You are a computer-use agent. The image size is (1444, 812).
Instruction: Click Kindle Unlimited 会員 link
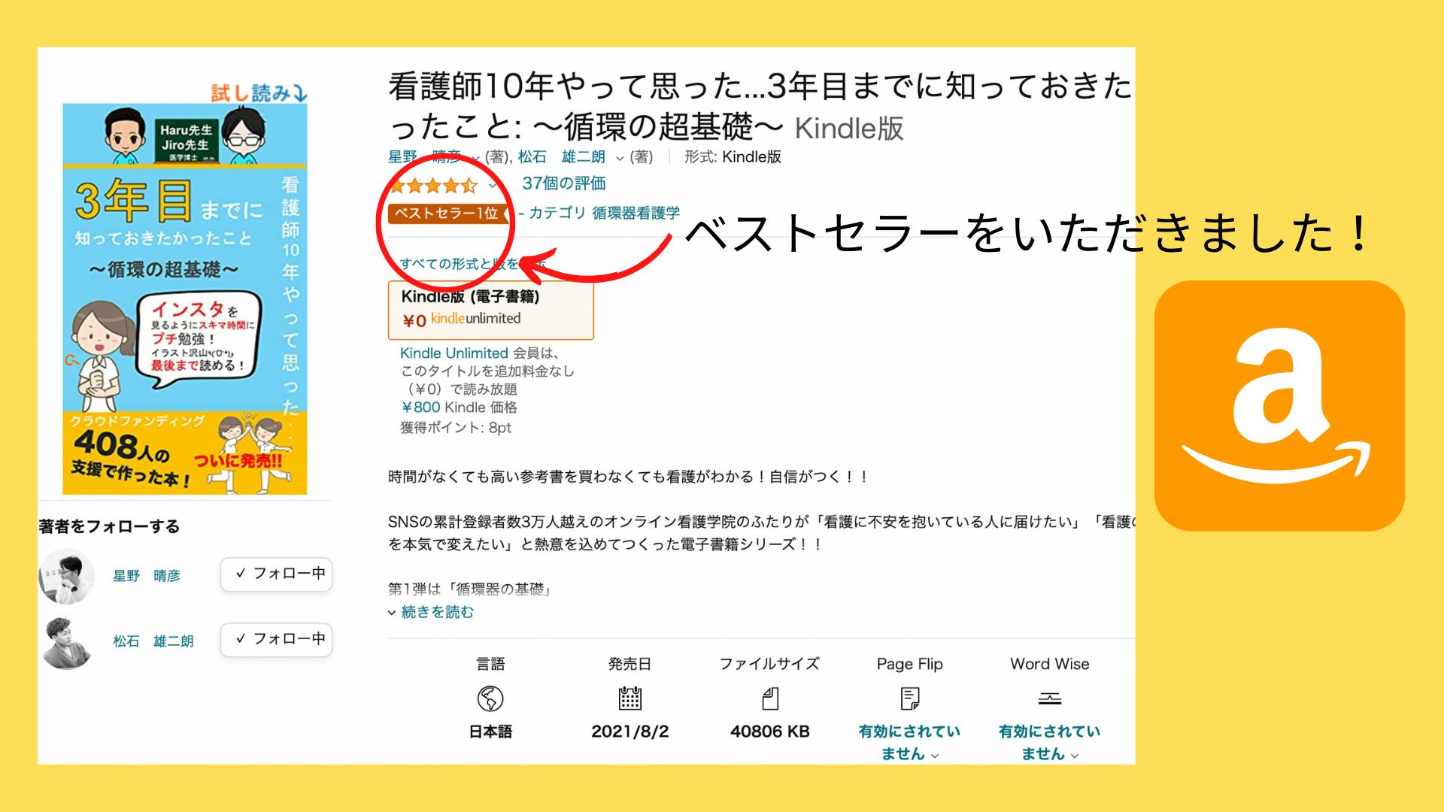(x=454, y=353)
